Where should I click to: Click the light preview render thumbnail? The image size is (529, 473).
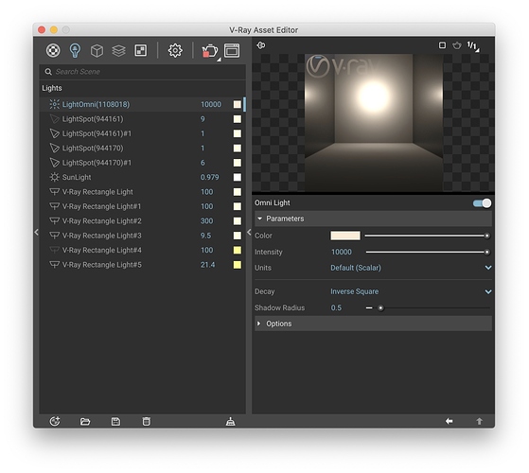point(374,123)
